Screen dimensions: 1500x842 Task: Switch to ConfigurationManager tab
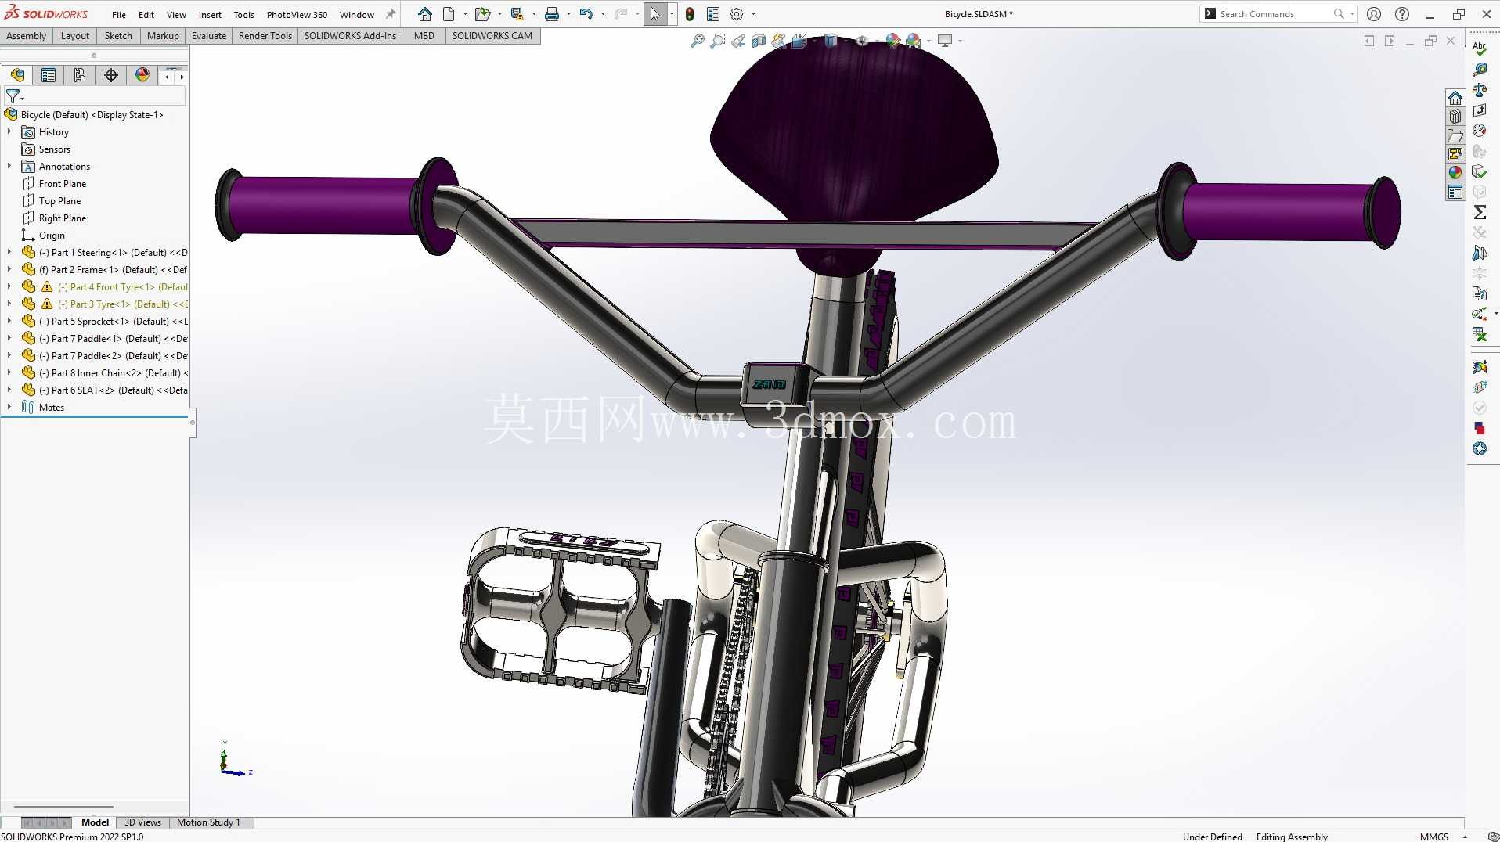tap(80, 75)
